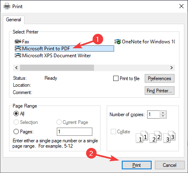This screenshot has height=173, width=188.
Task: Click the Fax label text
Action: point(26,42)
